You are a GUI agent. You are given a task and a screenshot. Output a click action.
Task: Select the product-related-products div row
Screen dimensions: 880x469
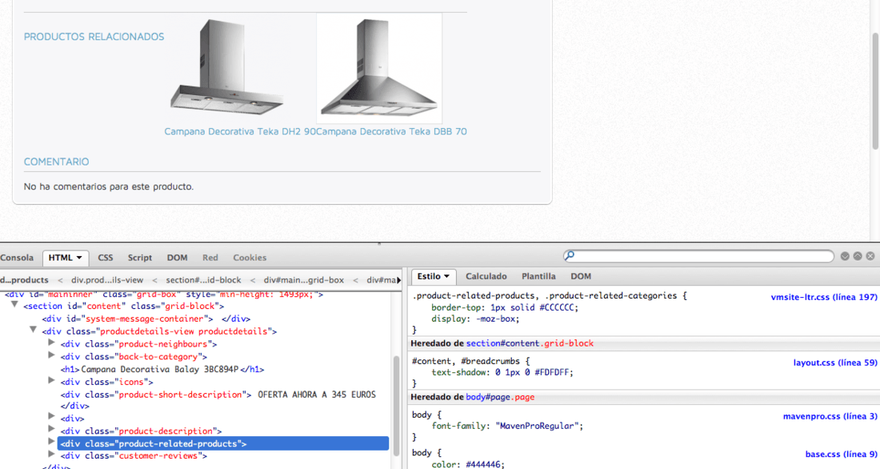223,443
